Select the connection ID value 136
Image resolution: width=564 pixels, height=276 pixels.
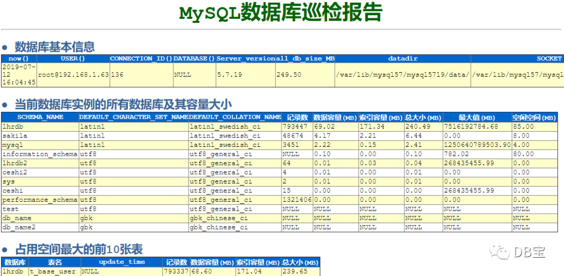pos(142,75)
